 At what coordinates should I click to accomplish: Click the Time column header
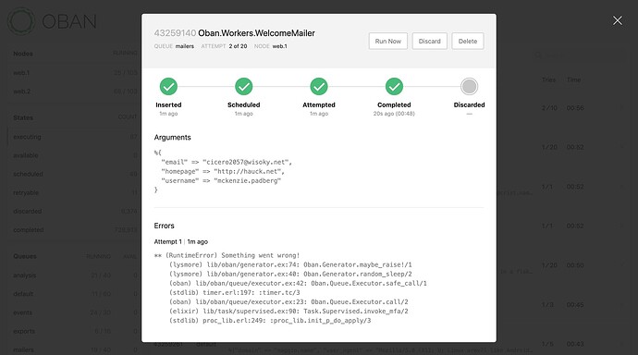573,80
